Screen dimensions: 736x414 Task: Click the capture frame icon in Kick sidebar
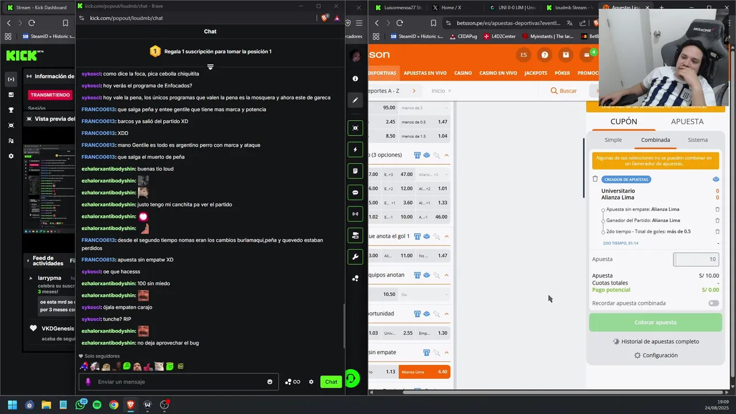355,128
